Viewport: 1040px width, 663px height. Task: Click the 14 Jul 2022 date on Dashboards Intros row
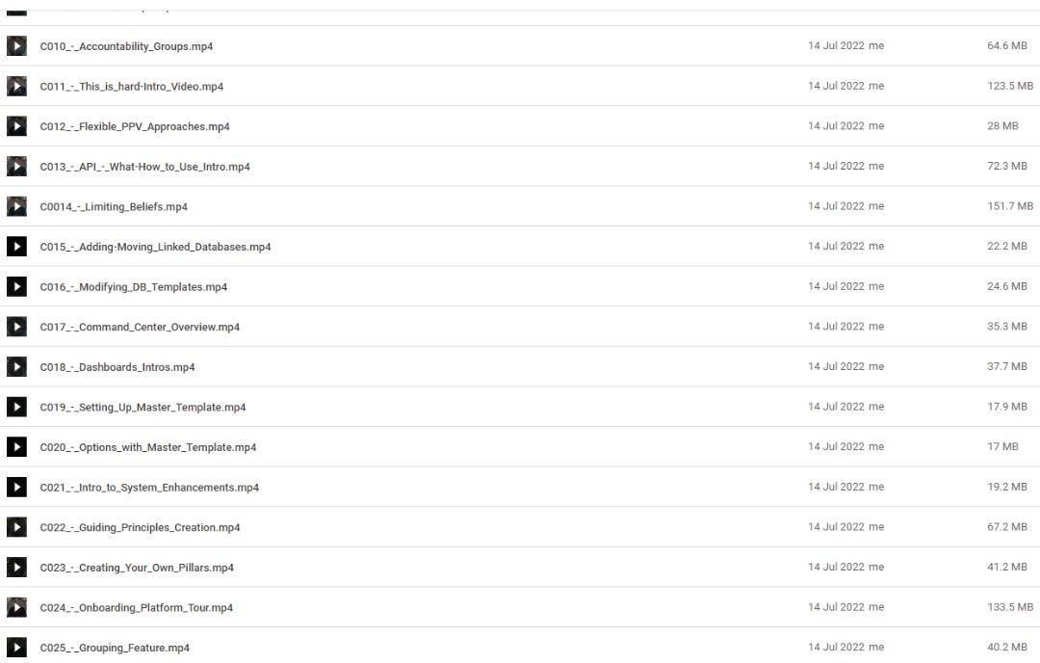(x=836, y=366)
